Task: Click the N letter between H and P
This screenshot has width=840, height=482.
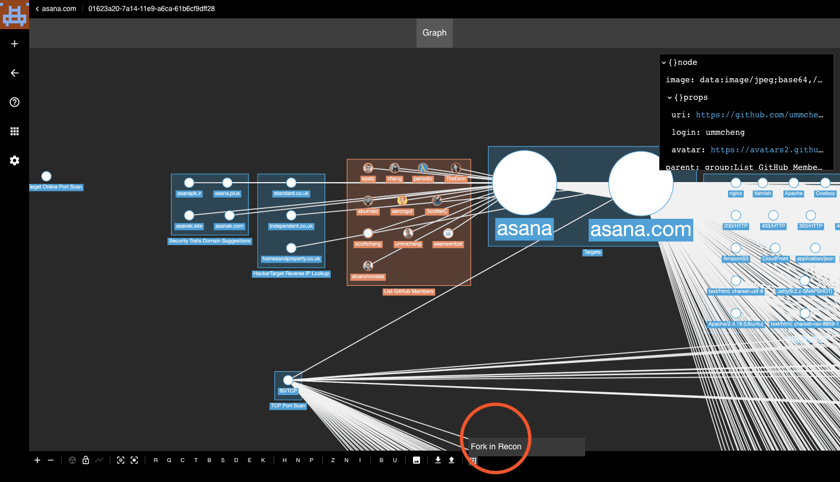Action: pos(298,460)
